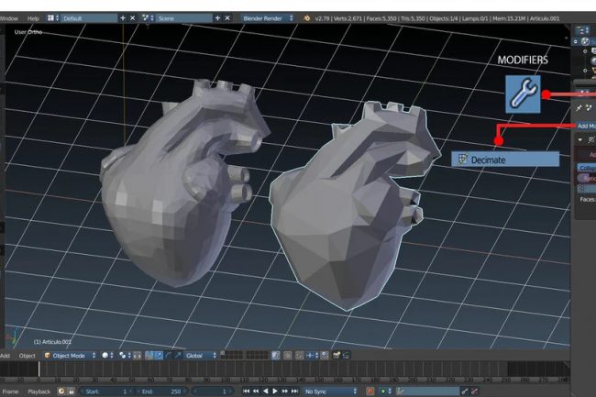Render OpenGL image of viewport
Image resolution: width=596 pixels, height=397 pixels.
(x=336, y=356)
